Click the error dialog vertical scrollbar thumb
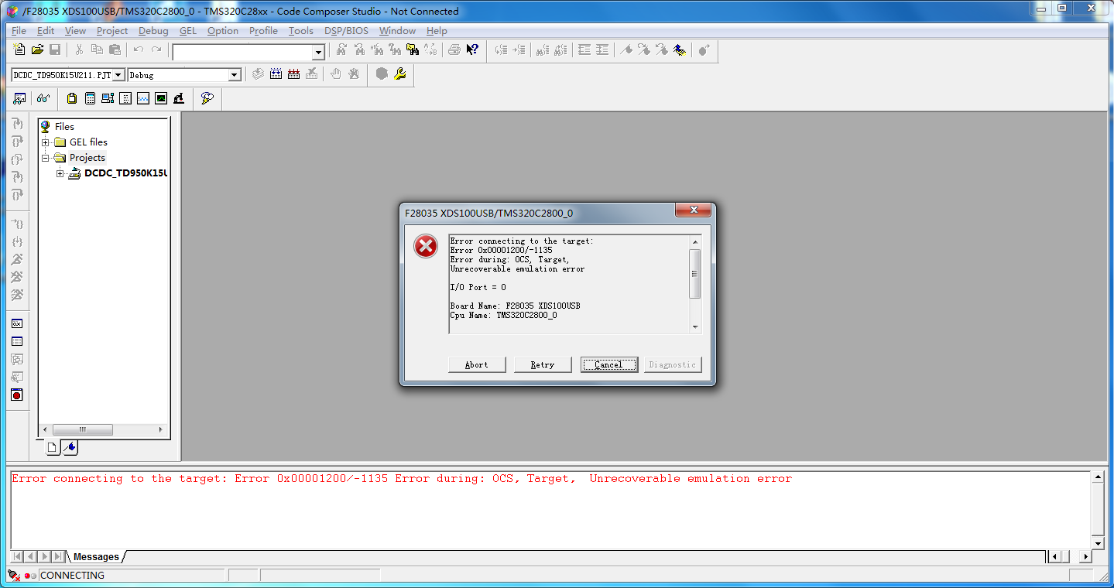Image resolution: width=1114 pixels, height=588 pixels. (695, 273)
